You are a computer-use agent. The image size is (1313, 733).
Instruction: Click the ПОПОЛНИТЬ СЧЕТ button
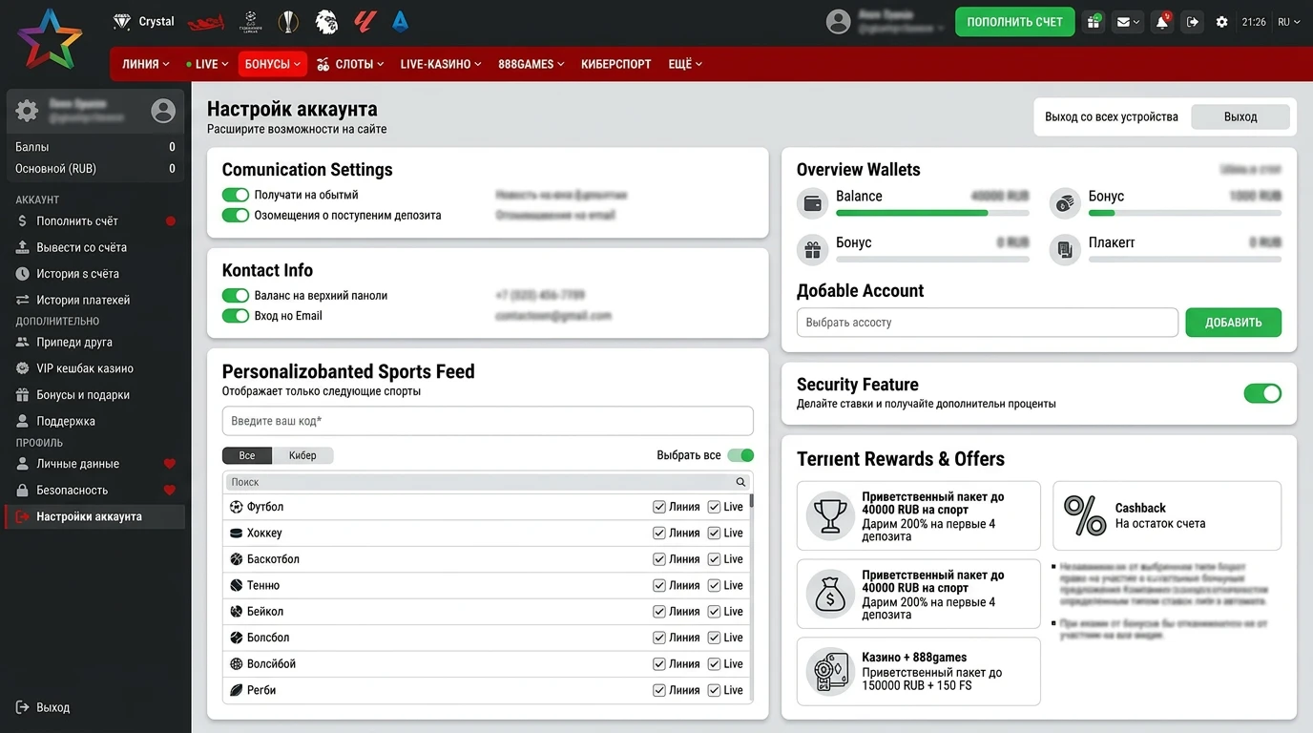[1014, 22]
